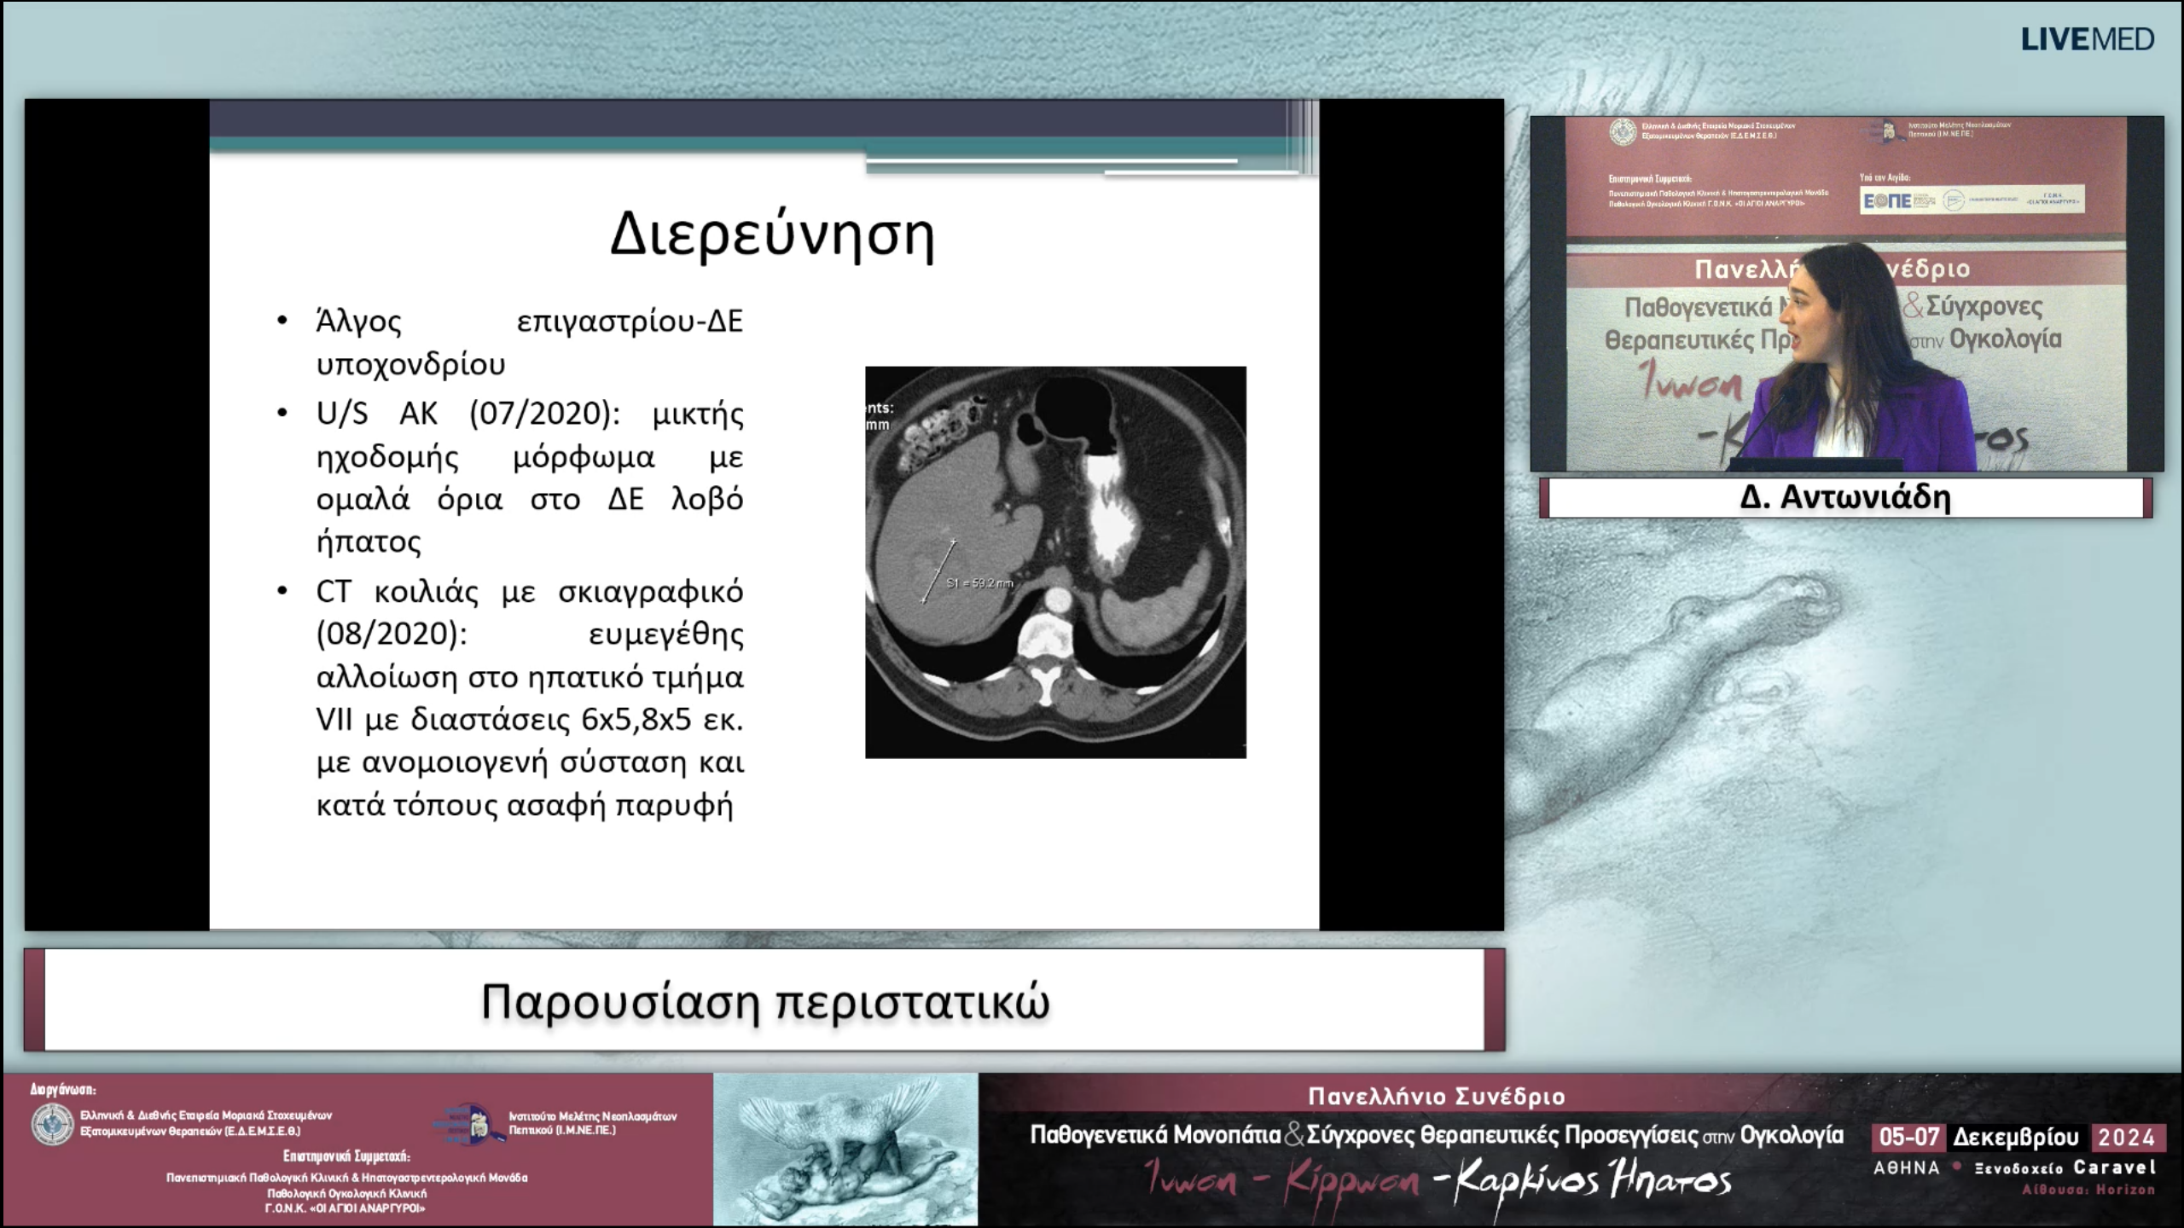The height and width of the screenshot is (1228, 2184).
Task: Click the Ξενοδοχείο Caravel venue text
Action: point(2065,1167)
